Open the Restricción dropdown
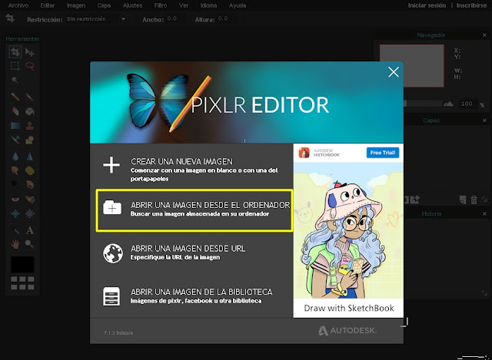492x360 pixels. [x=96, y=19]
